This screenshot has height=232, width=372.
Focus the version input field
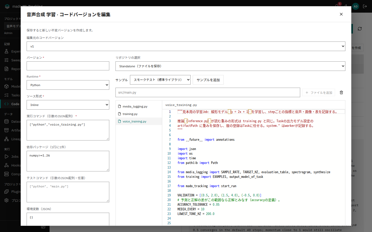68,66
